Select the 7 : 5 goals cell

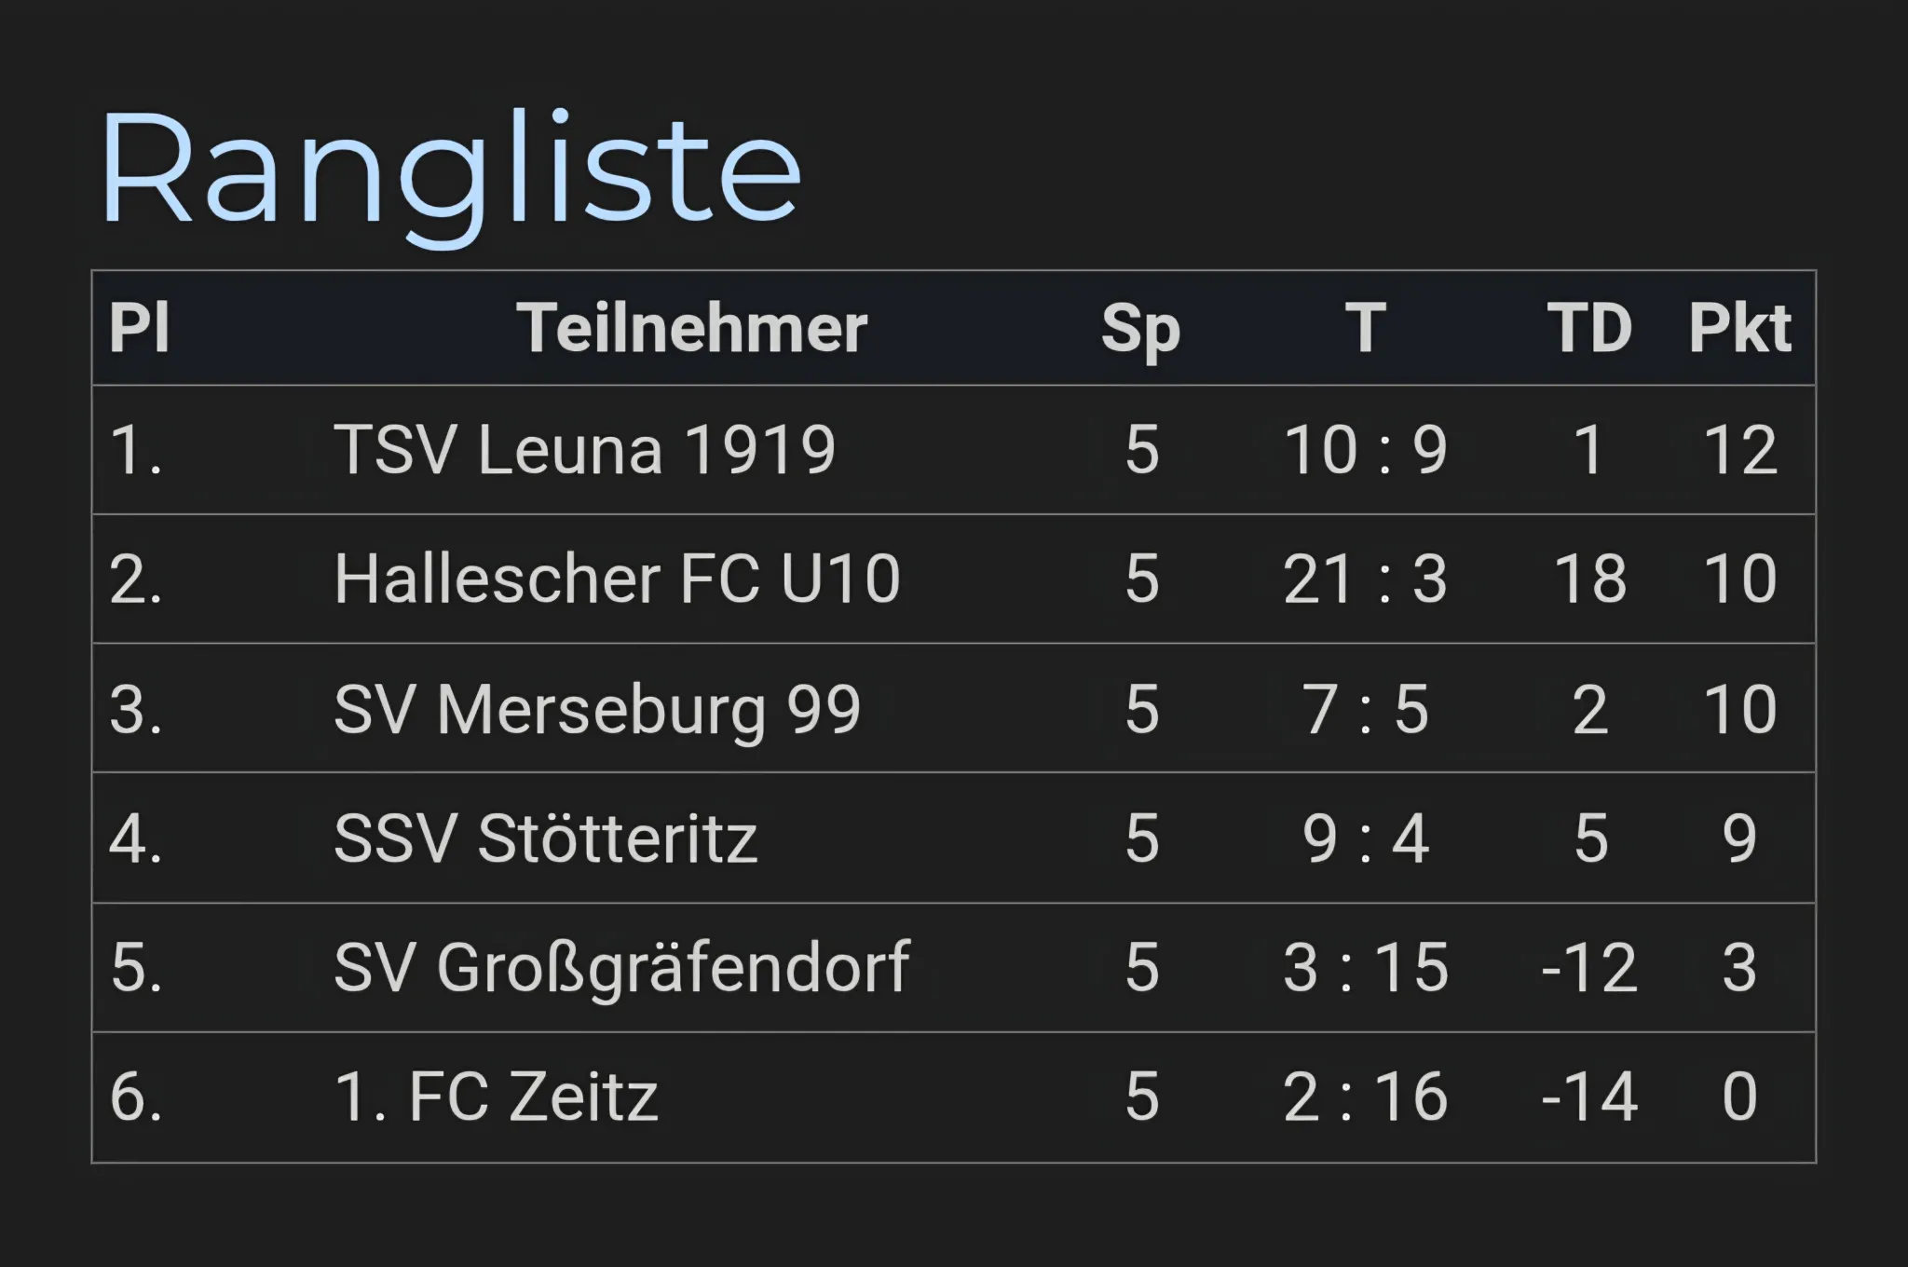(x=1365, y=709)
